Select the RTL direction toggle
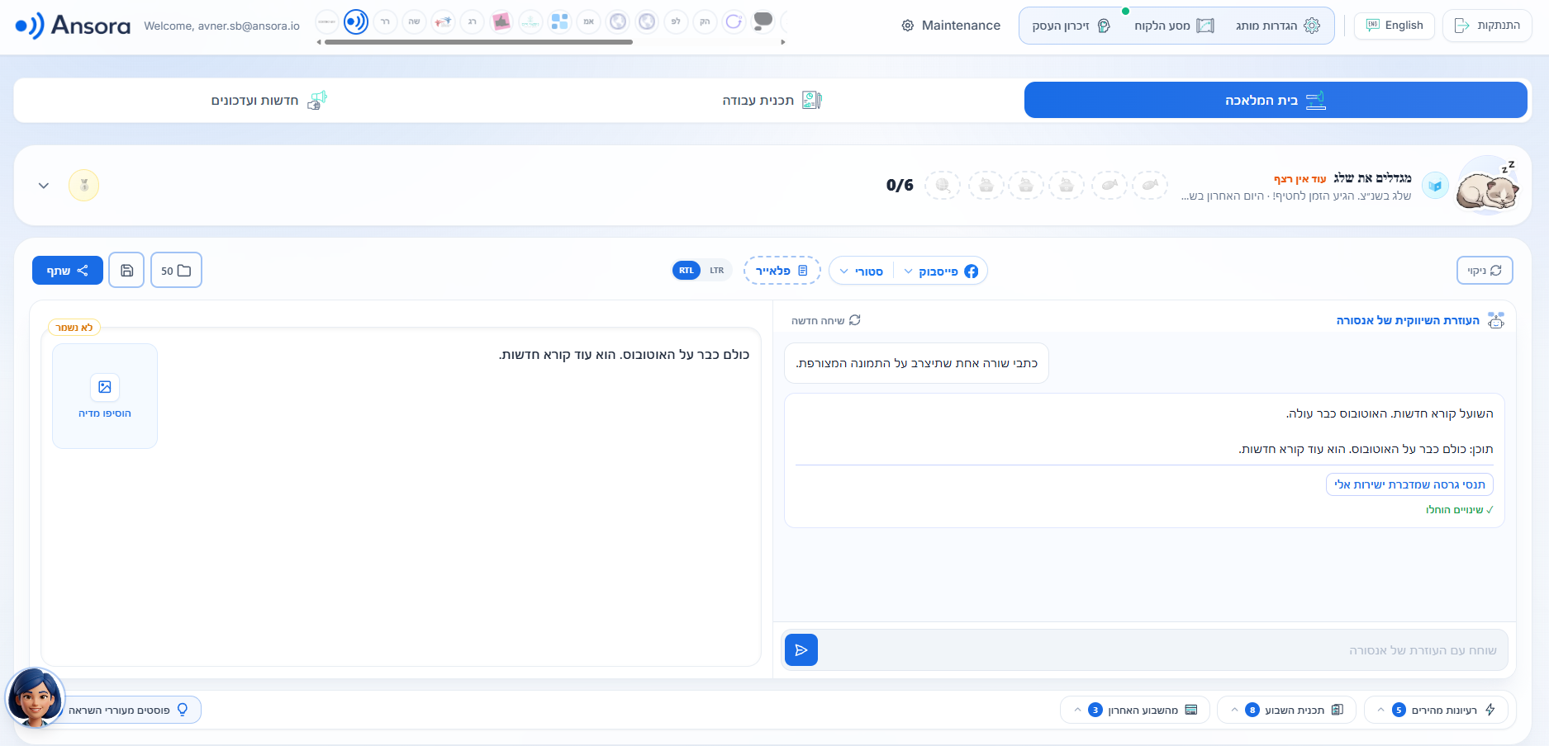The height and width of the screenshot is (746, 1549). [687, 271]
